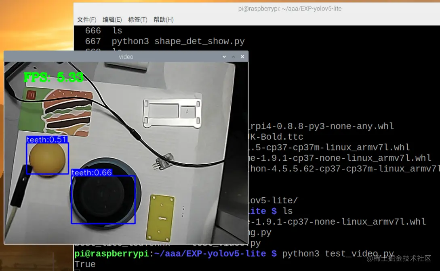440x271 pixels.
Task: Click the black round speaker in the video
Action: 105,193
